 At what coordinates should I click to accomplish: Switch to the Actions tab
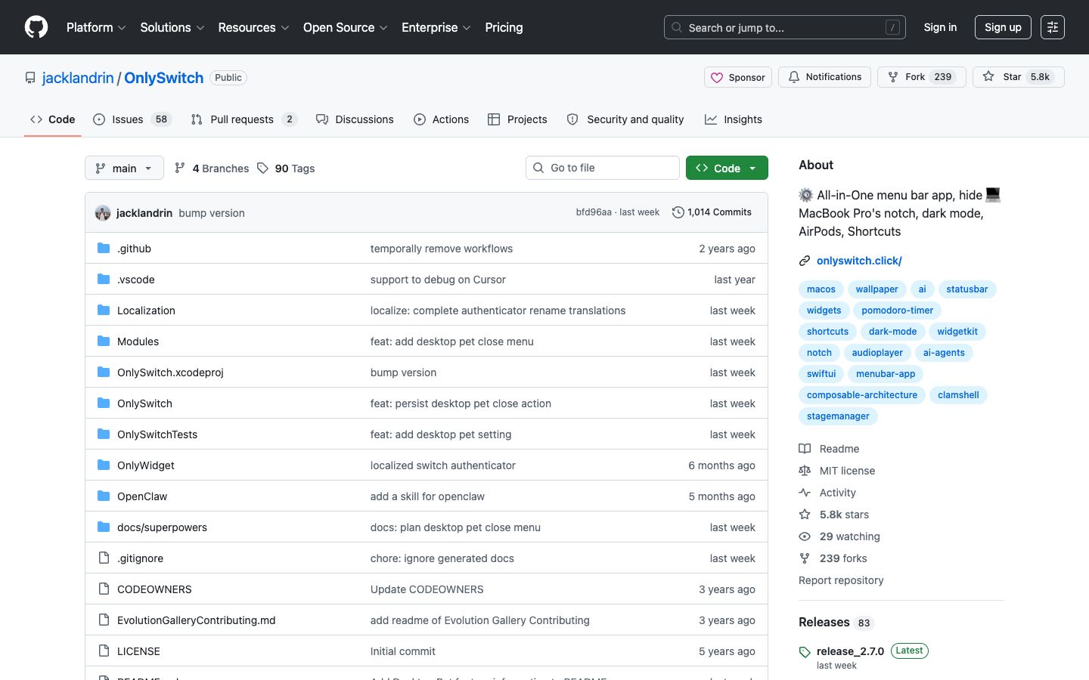click(x=442, y=119)
